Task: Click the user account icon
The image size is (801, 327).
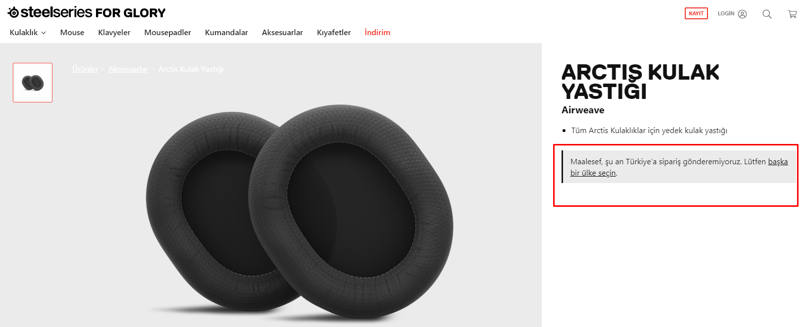Action: coord(742,14)
